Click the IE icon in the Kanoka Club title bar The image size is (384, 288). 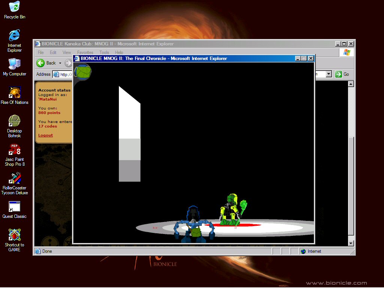37,44
